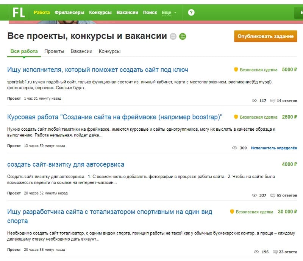Click the 5000 ₽ budget amount
Screen dimensions: 303x261
point(289,69)
